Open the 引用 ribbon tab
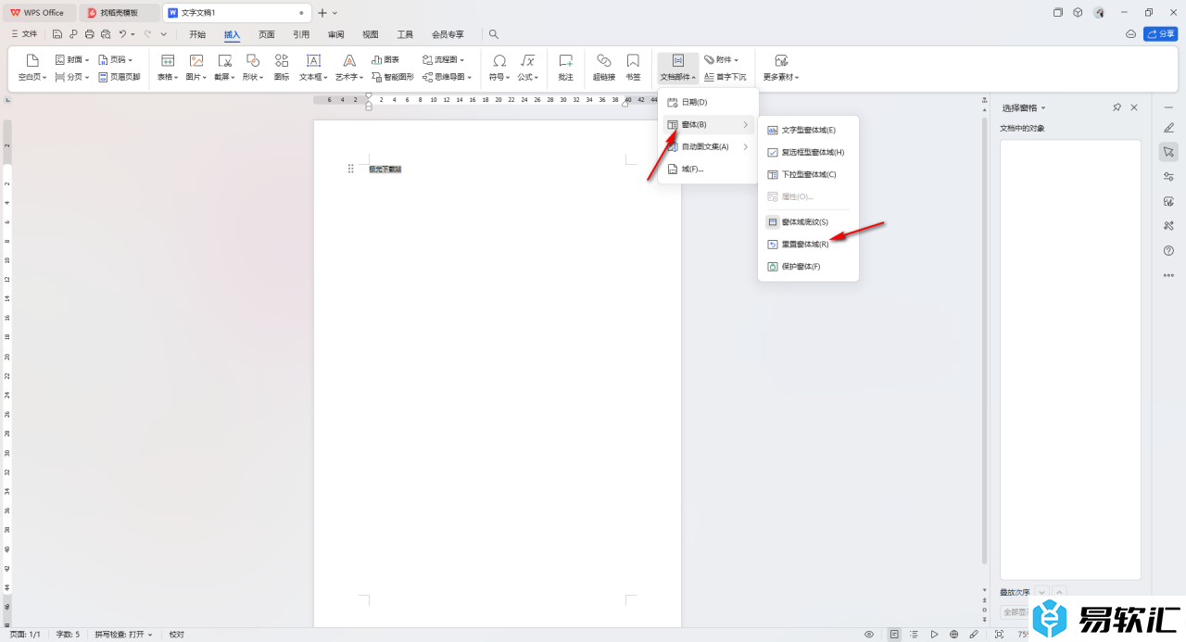The height and width of the screenshot is (642, 1186). pos(301,34)
